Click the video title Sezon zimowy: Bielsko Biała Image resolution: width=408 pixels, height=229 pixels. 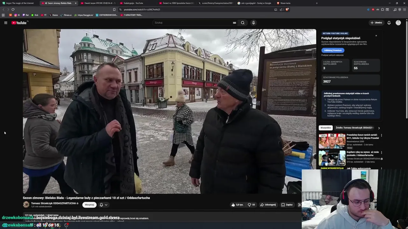[x=86, y=198]
